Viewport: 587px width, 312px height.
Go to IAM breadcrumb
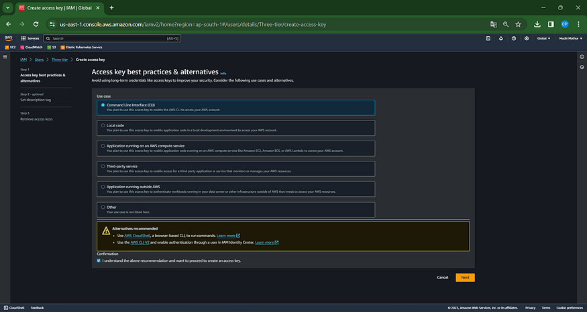[x=23, y=60]
